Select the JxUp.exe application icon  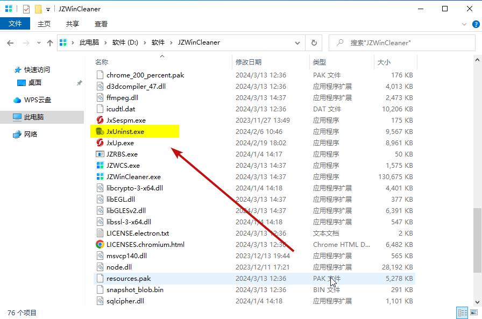(100, 143)
